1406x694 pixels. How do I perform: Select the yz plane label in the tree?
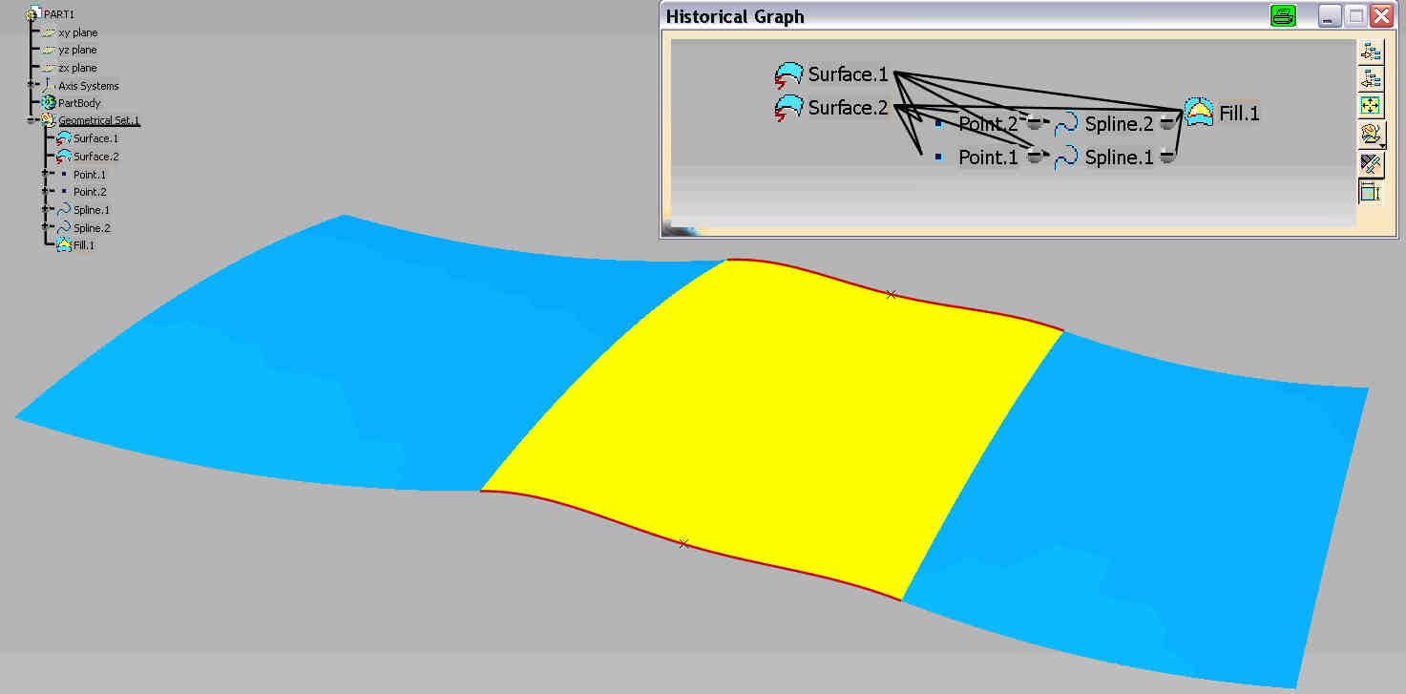(x=78, y=50)
